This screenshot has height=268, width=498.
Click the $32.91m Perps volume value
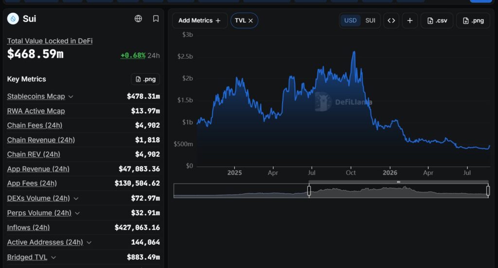point(145,213)
